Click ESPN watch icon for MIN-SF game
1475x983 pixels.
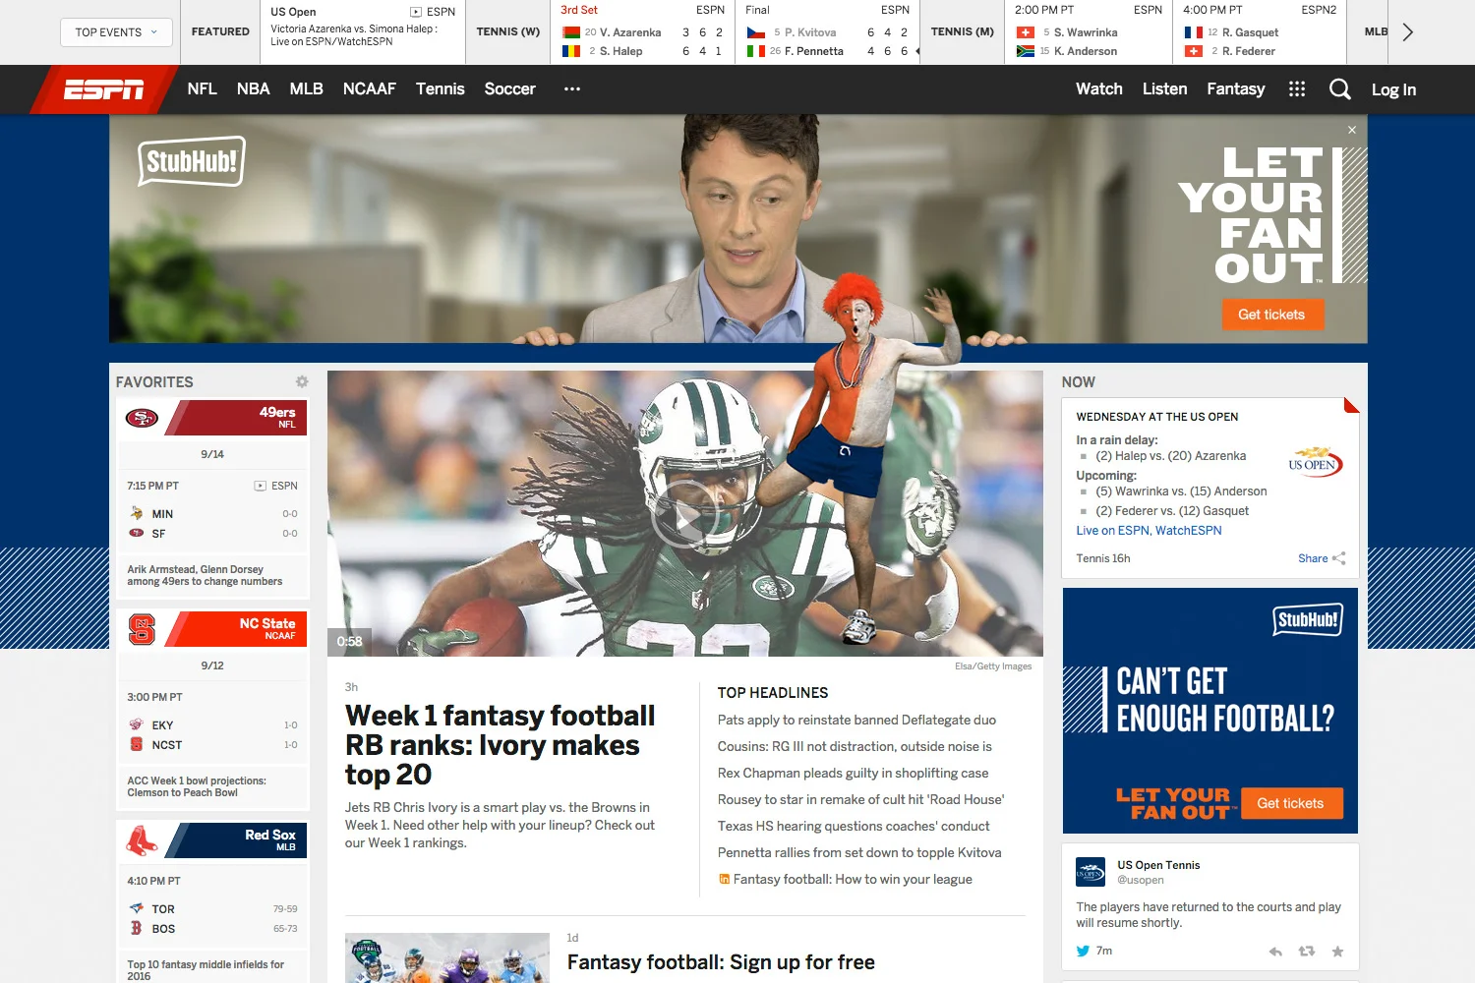coord(261,486)
